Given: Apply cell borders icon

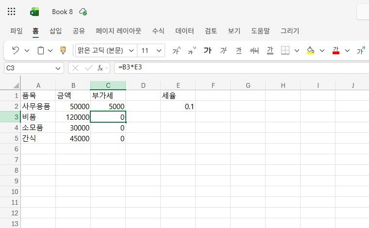Looking at the screenshot, I should tap(285, 50).
